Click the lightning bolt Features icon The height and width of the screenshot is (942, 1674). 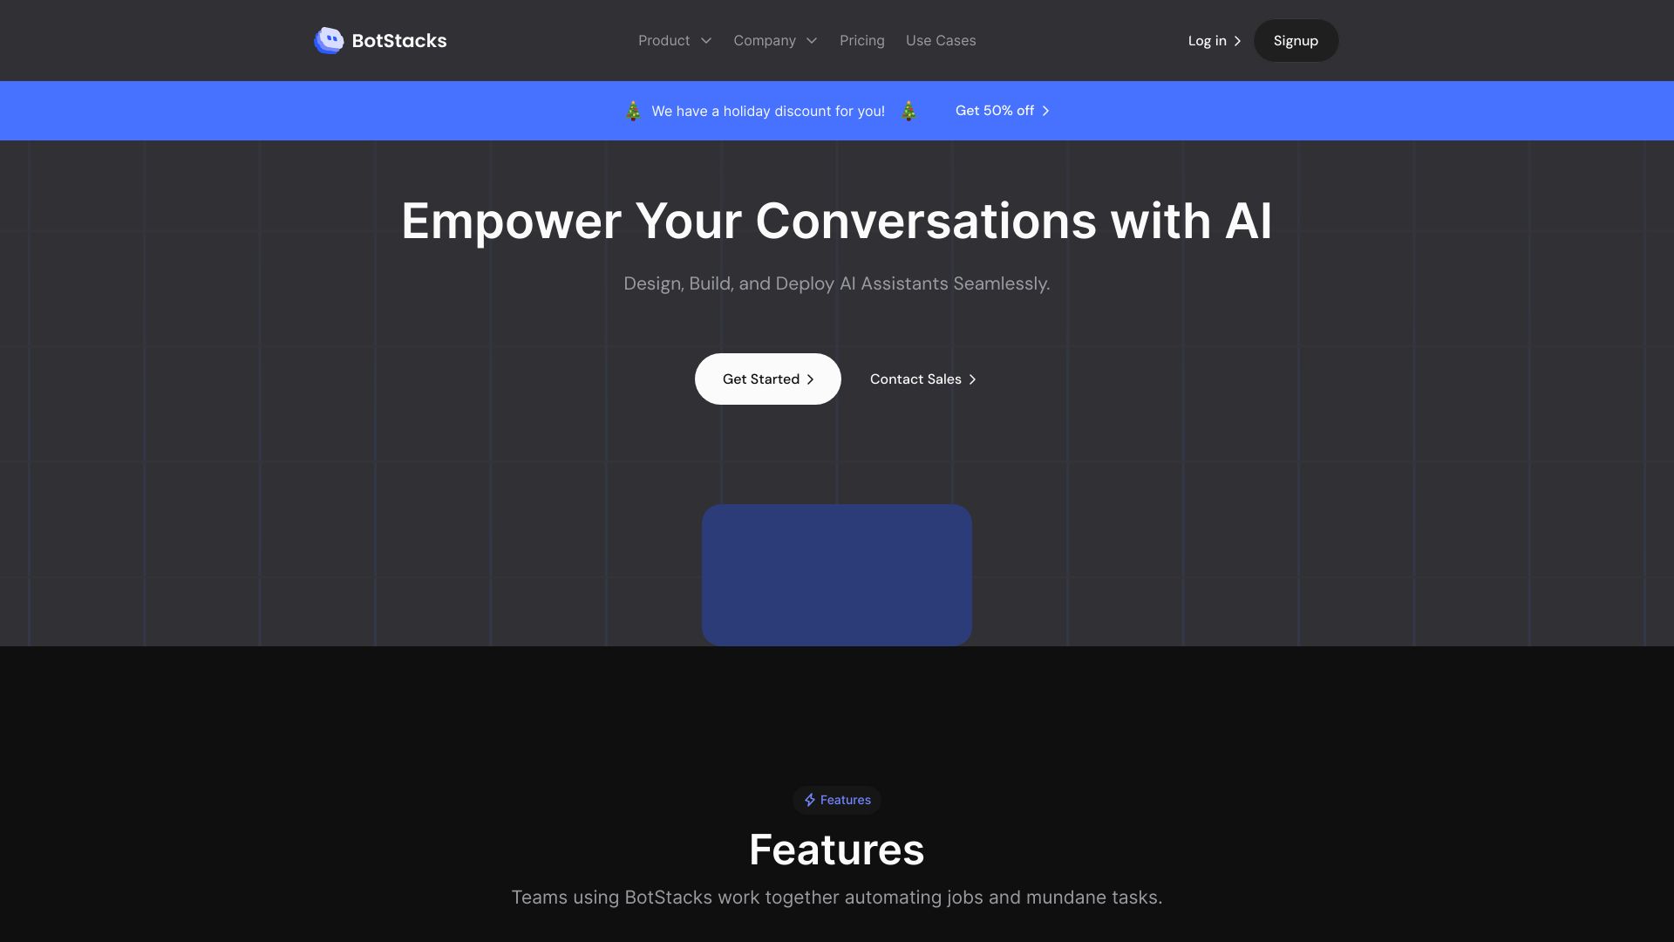pyautogui.click(x=808, y=799)
